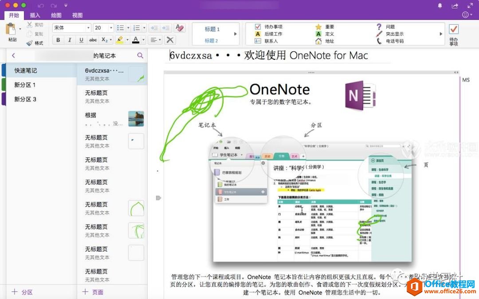
Task: Open the numbering style dropdown arrow
Action: [145, 28]
